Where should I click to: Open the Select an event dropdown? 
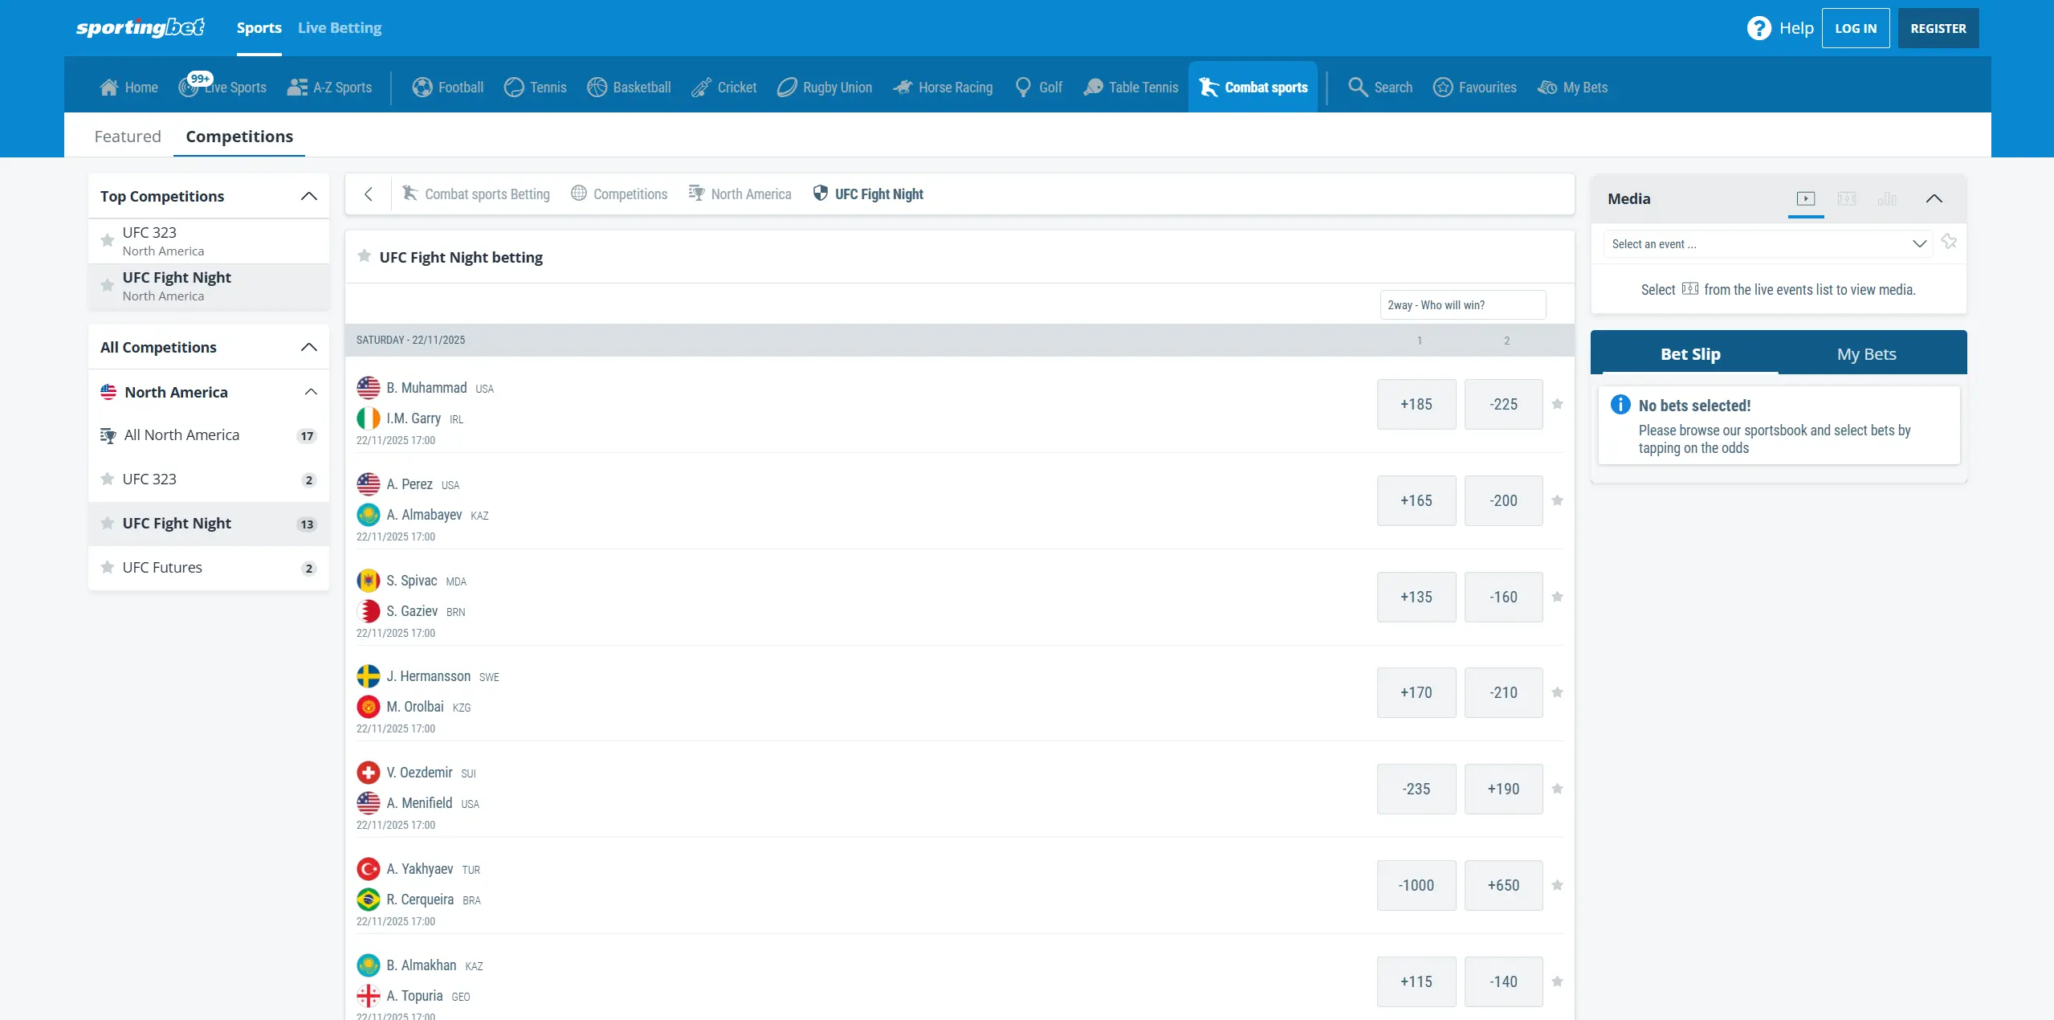tap(1768, 243)
